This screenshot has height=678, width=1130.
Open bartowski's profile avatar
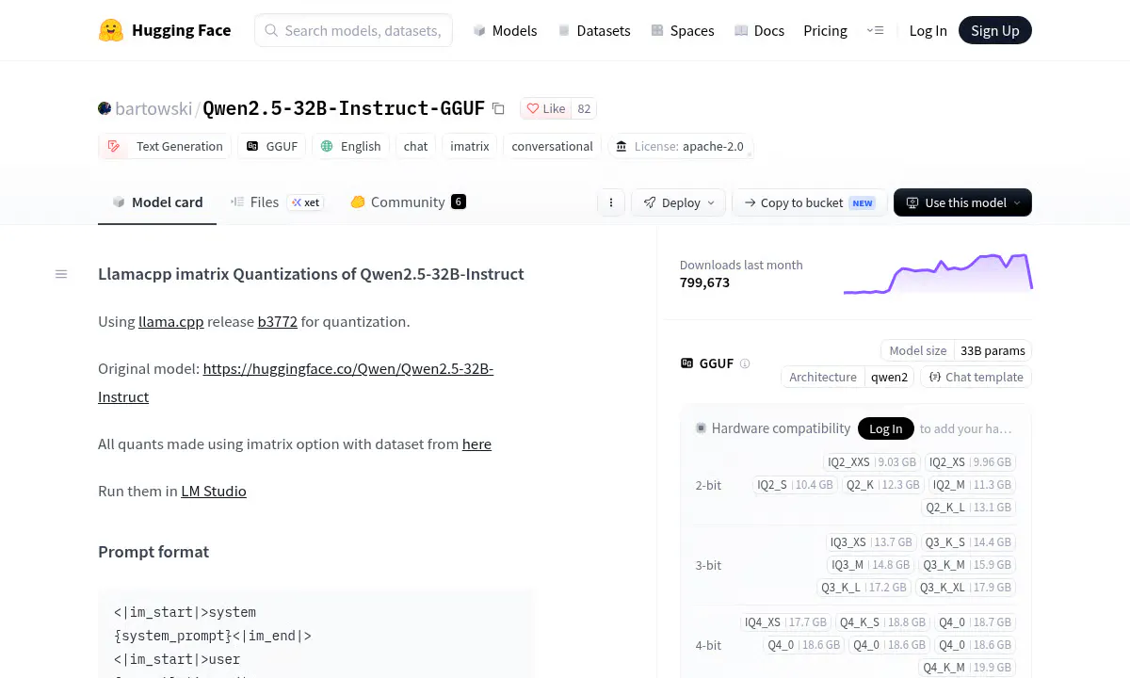pos(105,108)
